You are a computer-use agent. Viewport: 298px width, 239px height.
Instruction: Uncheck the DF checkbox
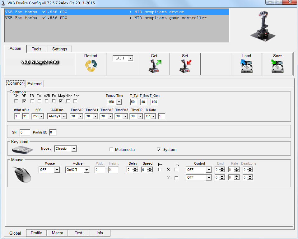[24, 101]
